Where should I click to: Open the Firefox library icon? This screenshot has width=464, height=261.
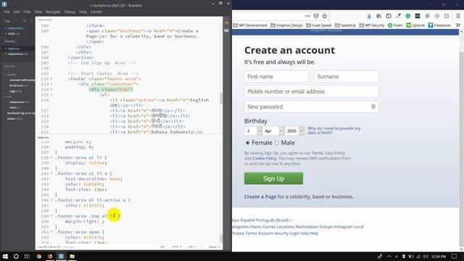[378, 16]
